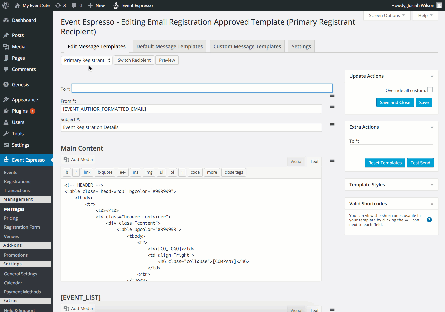Switch to Default Message Templates tab
The height and width of the screenshot is (312, 445).
pyautogui.click(x=169, y=46)
